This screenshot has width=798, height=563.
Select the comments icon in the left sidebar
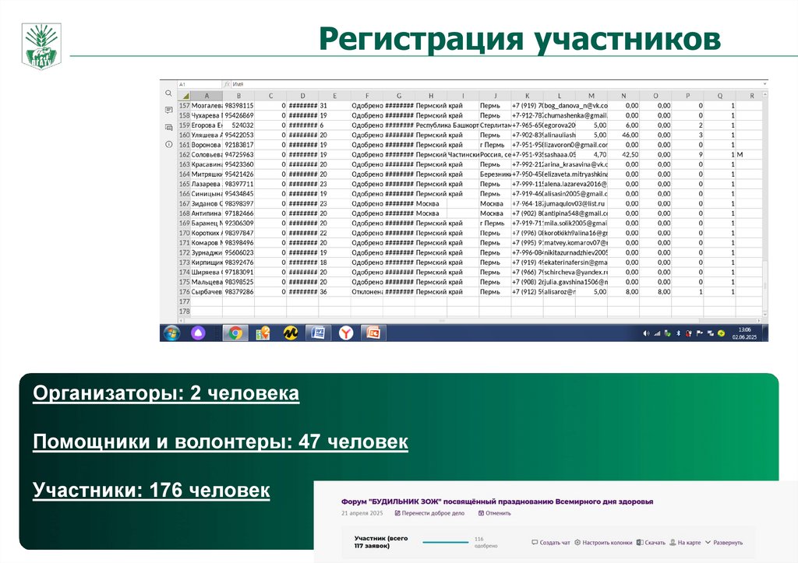click(x=169, y=110)
